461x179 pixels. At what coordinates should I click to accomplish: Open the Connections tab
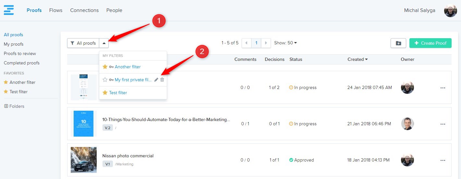click(x=84, y=10)
